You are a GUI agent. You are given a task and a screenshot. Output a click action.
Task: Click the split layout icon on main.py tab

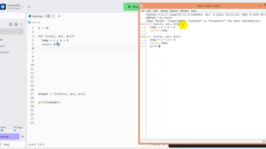click(x=49, y=16)
